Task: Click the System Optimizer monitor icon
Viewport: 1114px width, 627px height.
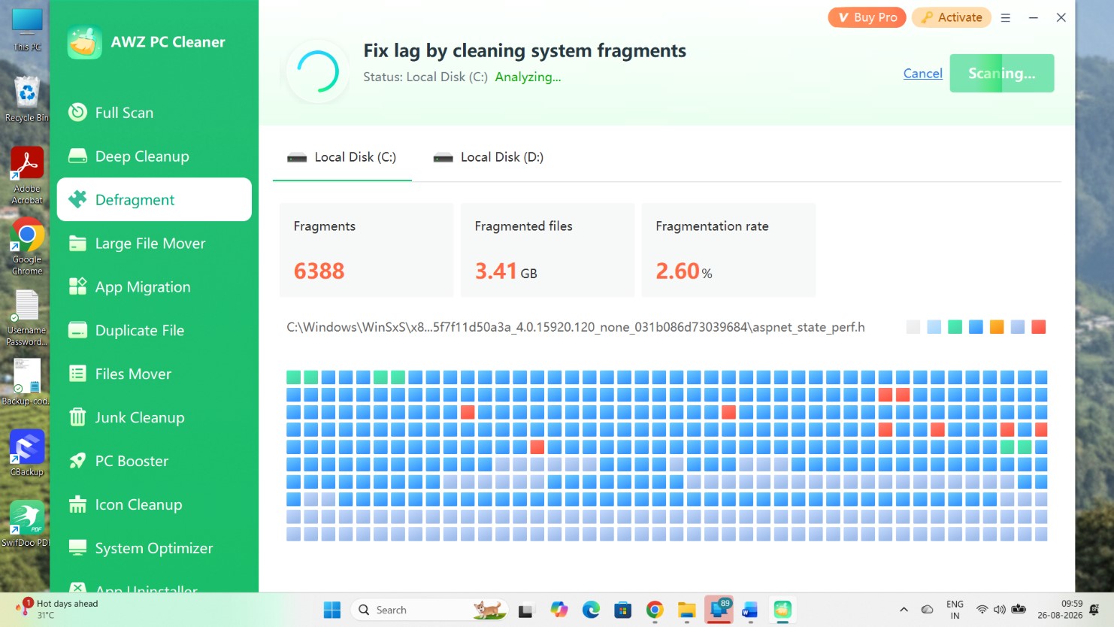Action: (77, 548)
